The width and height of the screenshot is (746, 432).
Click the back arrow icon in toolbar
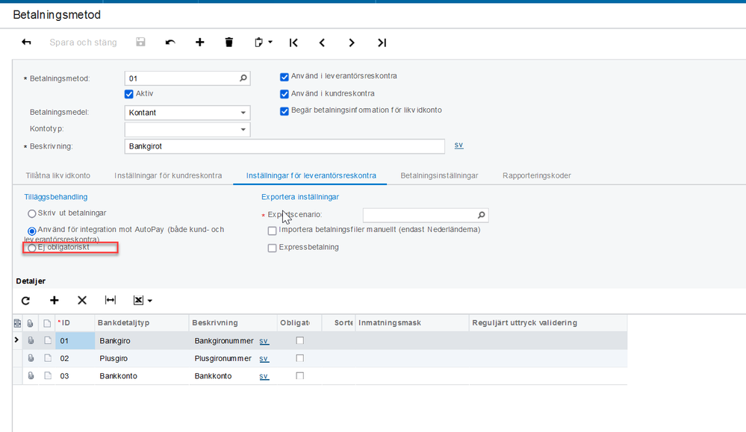tap(27, 43)
